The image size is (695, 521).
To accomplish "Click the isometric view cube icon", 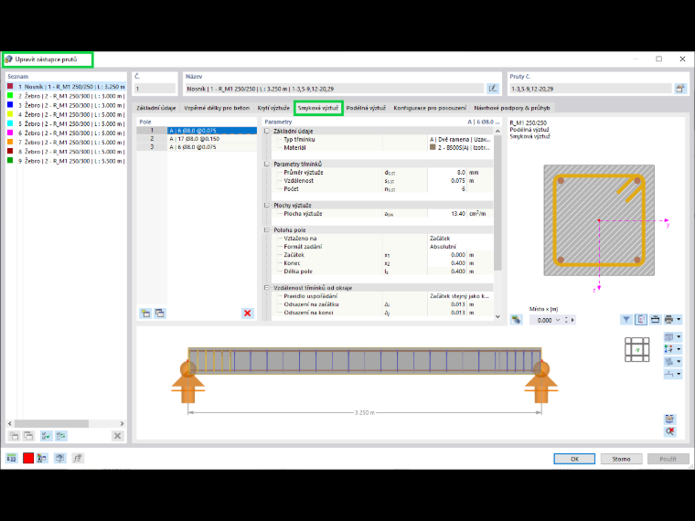I will pos(668,336).
